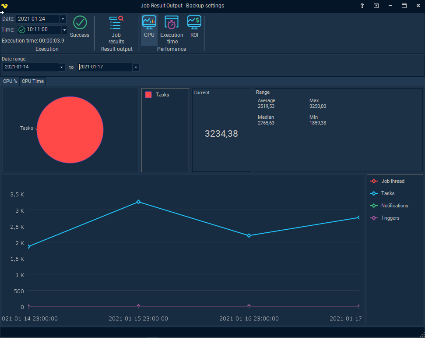Click the app logo in title bar
The image size is (425, 338).
point(5,6)
